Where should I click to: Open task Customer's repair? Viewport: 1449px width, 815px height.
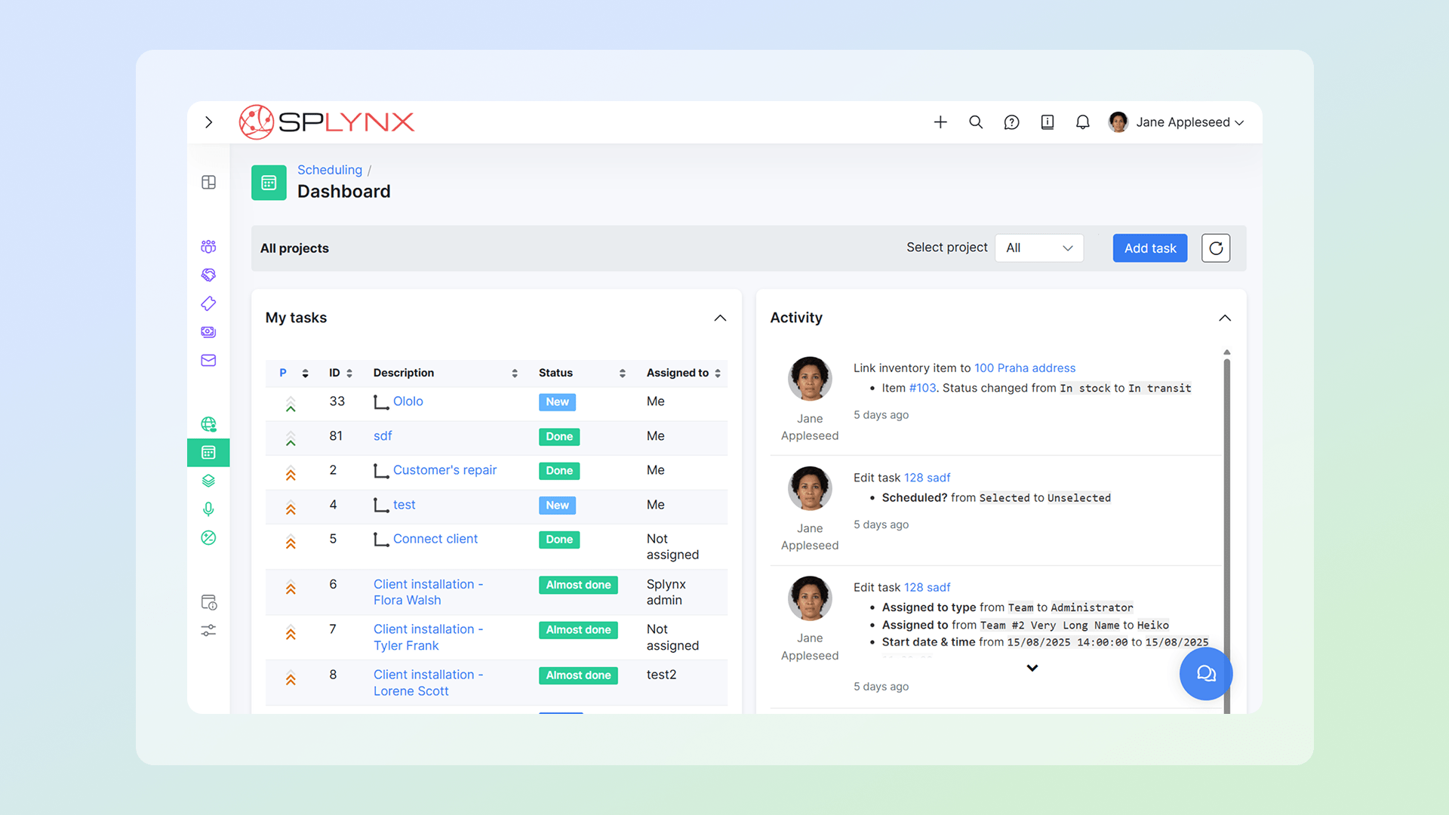tap(445, 469)
